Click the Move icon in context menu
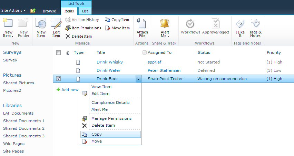 (x=85, y=142)
